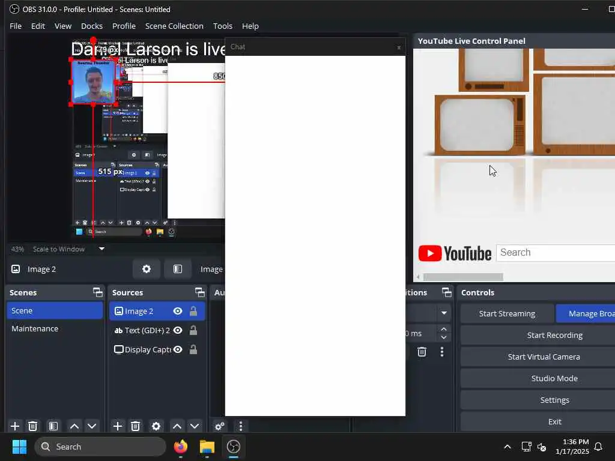Add a new scene
Screen dimensions: 615x461
pyautogui.click(x=15, y=426)
